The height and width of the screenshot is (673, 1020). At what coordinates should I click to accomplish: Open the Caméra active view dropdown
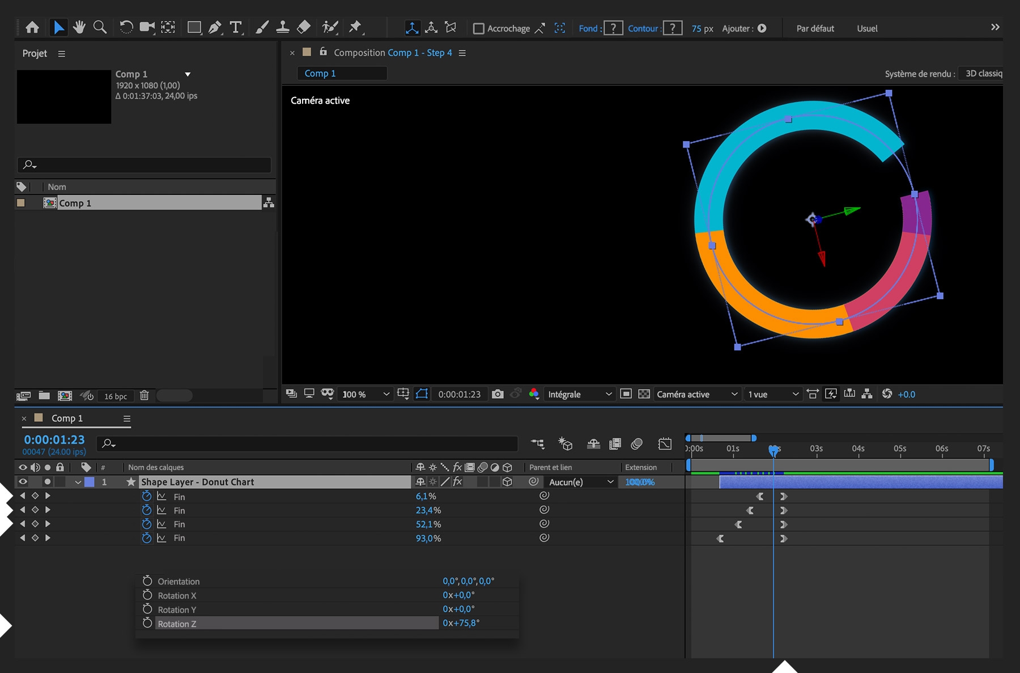tap(697, 394)
